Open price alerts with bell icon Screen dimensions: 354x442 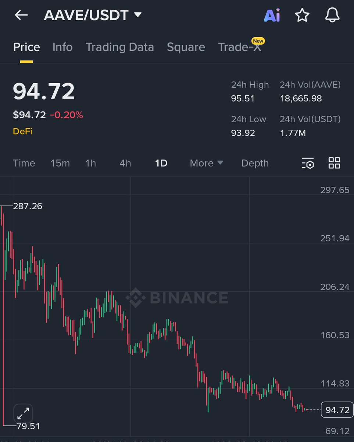click(332, 15)
